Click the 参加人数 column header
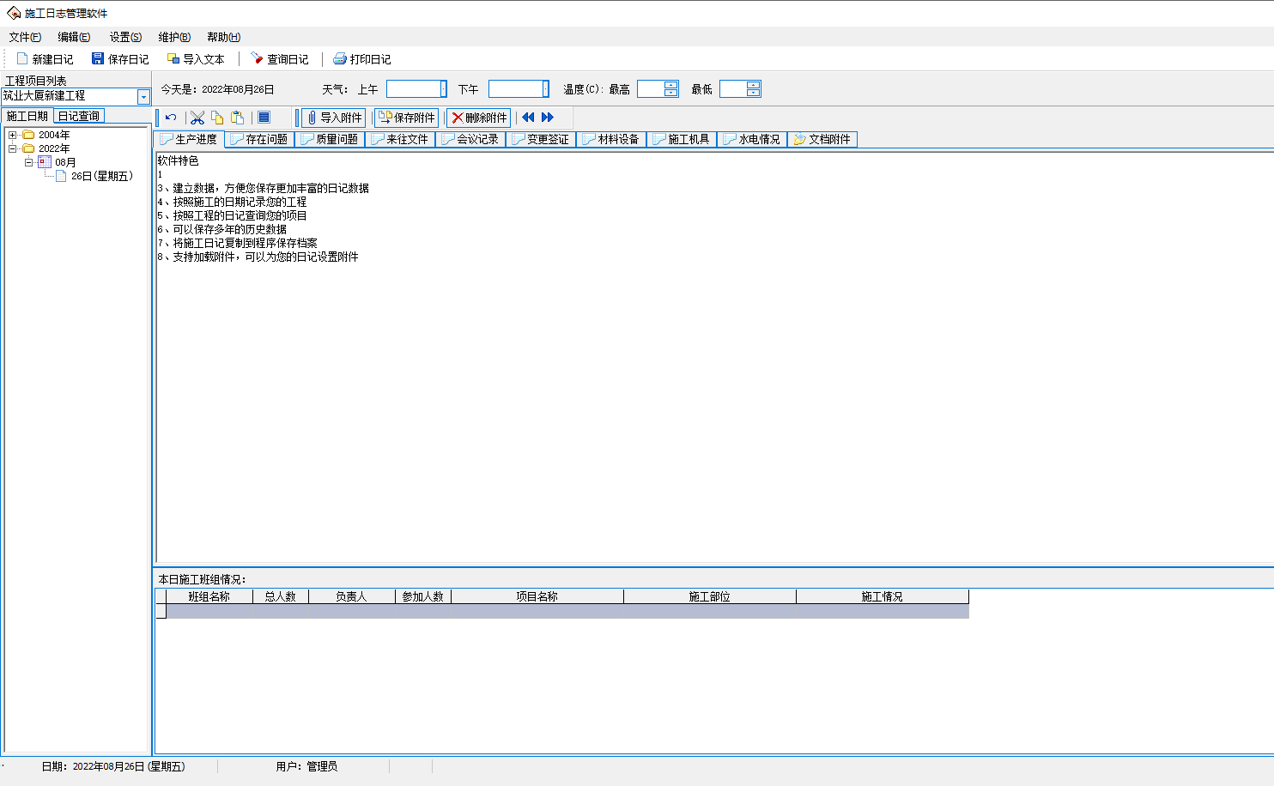The width and height of the screenshot is (1274, 786). (423, 596)
